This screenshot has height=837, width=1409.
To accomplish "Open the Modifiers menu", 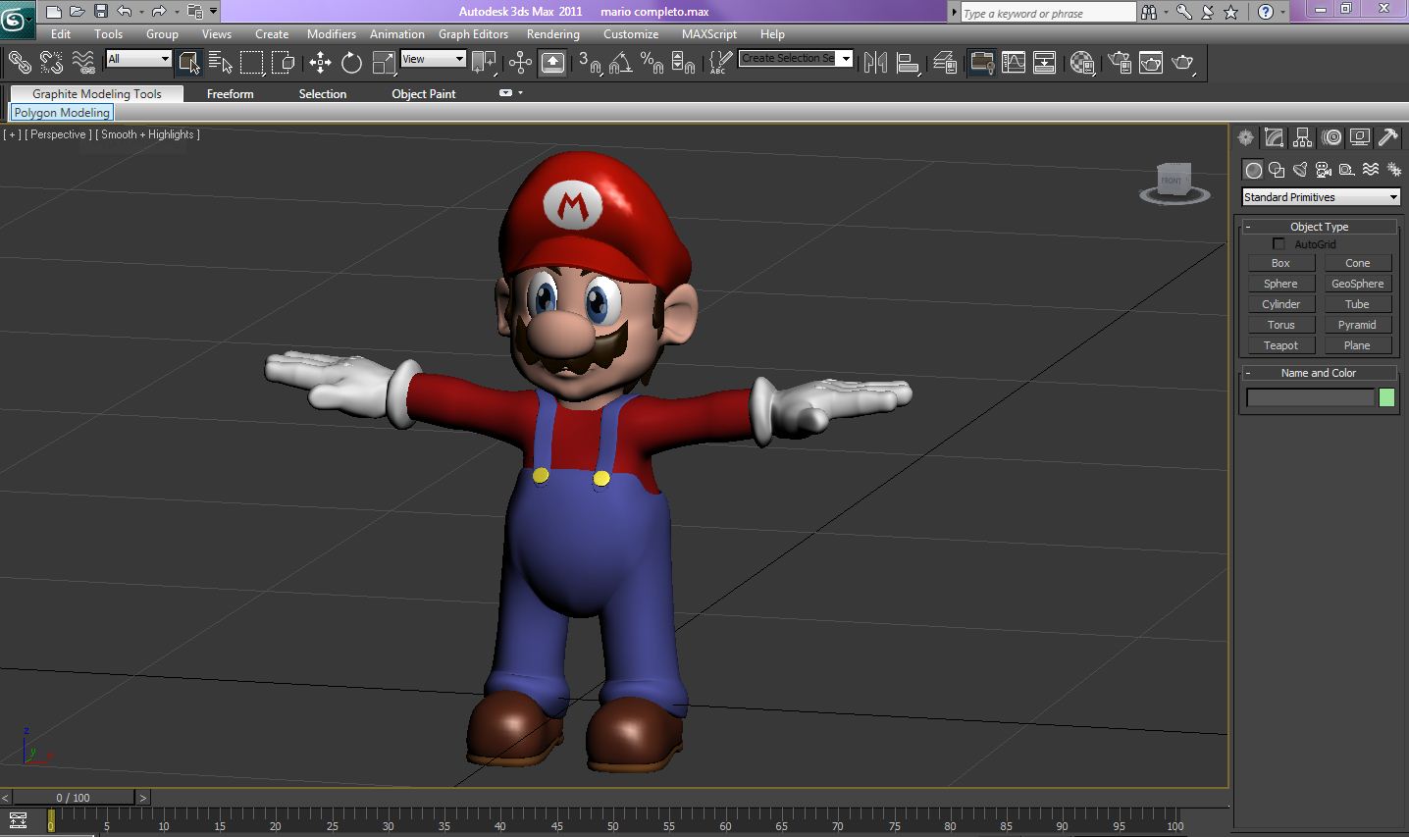I will (x=332, y=33).
